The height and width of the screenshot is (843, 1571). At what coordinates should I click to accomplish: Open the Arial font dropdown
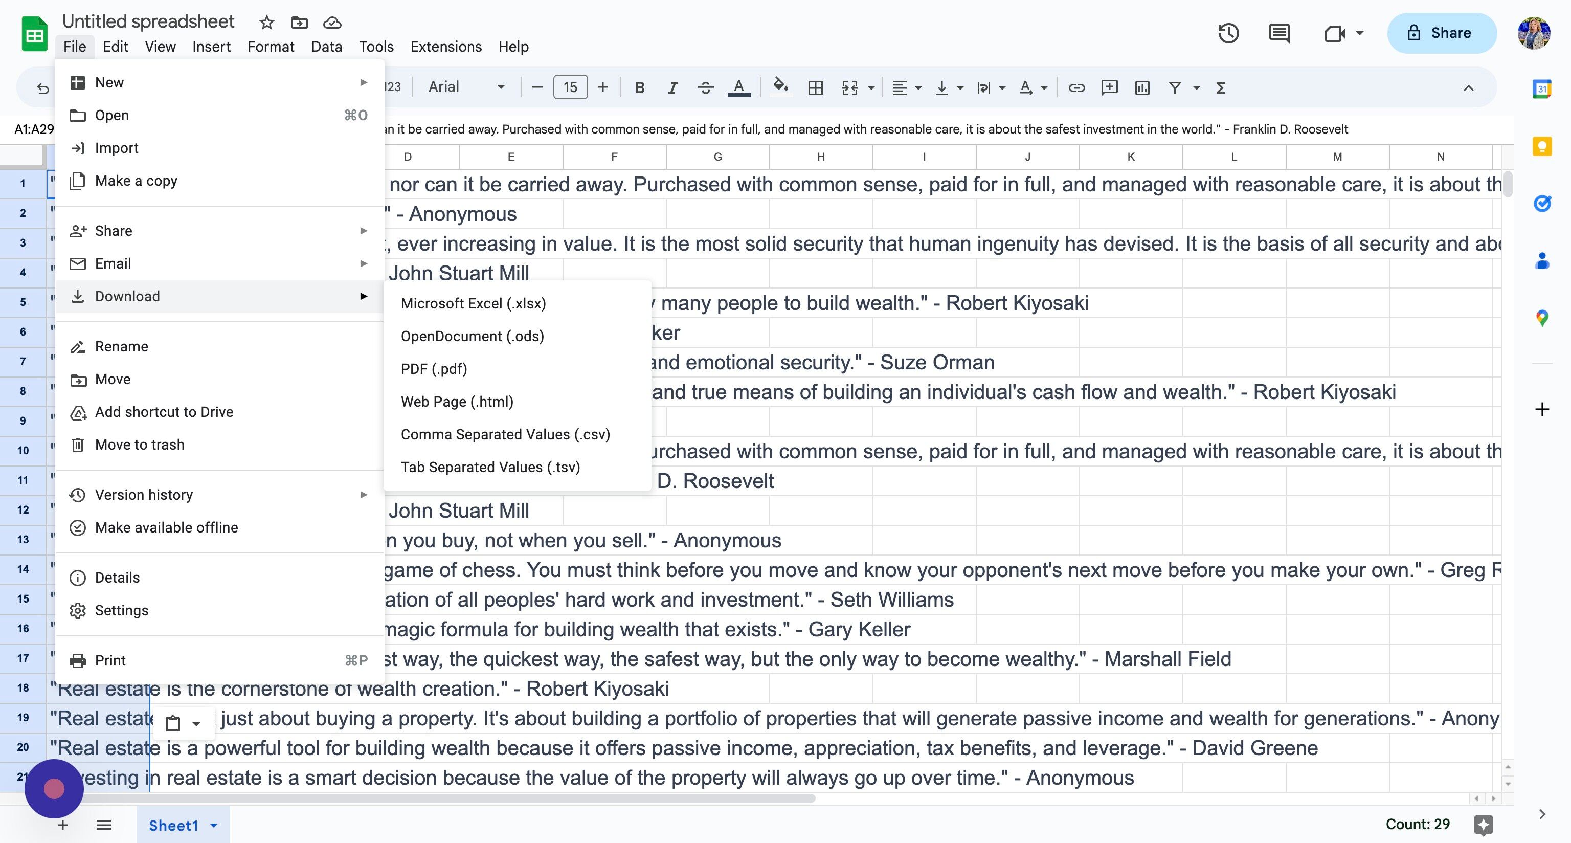tap(466, 87)
